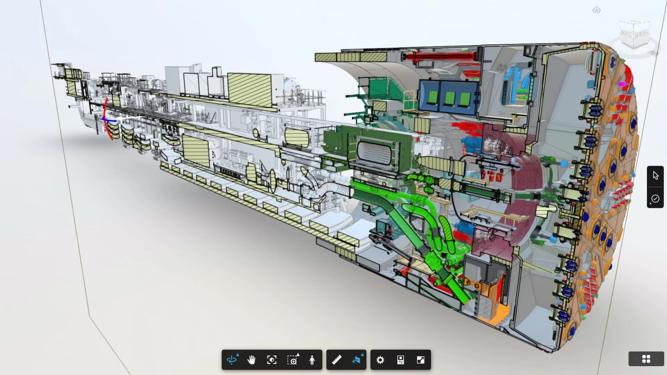
Task: Click the Fit to View icon
Action: click(x=272, y=360)
